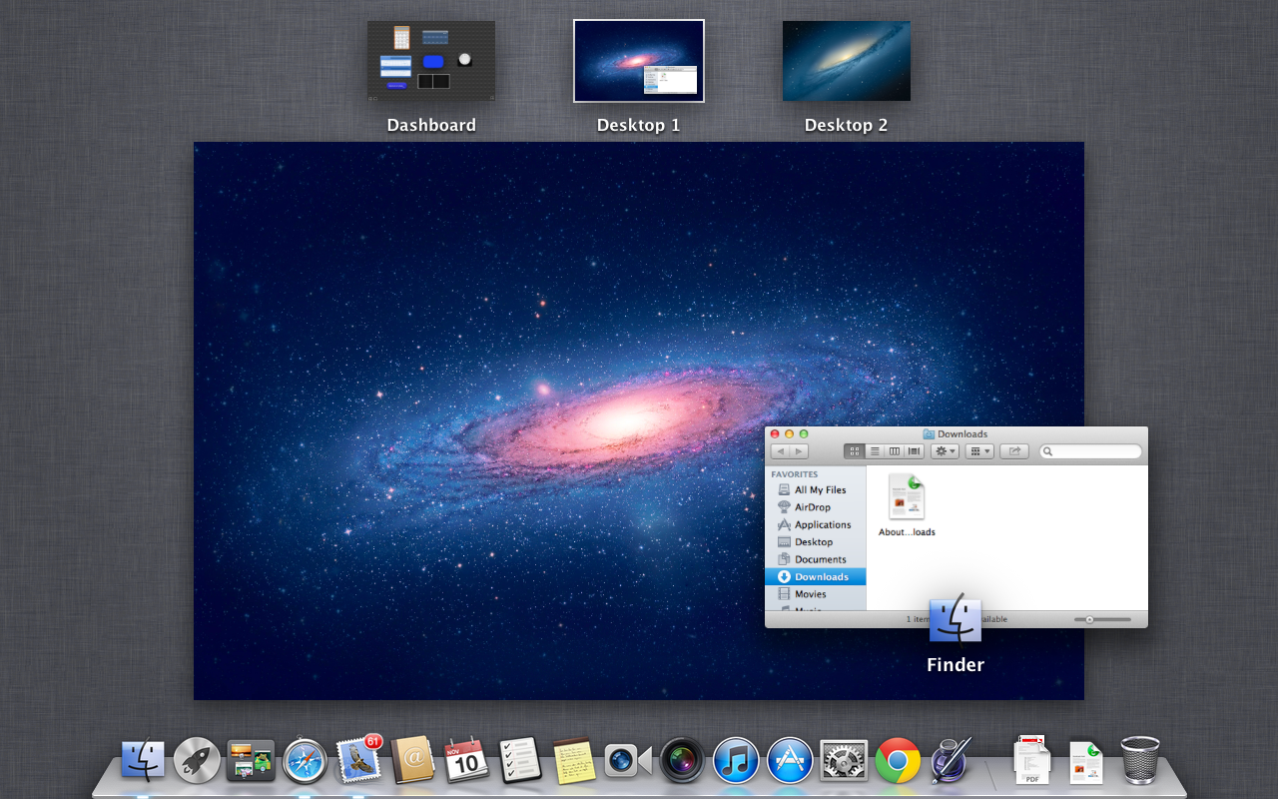This screenshot has width=1278, height=799.
Task: Switch Finder to column view
Action: pos(894,451)
